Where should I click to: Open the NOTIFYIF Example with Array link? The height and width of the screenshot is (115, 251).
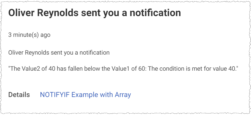click(x=85, y=95)
